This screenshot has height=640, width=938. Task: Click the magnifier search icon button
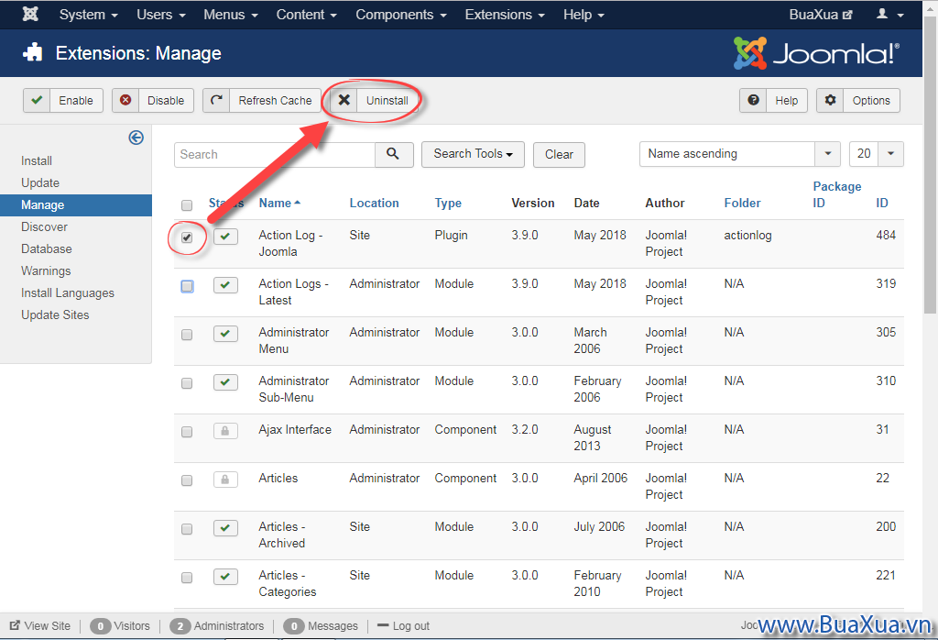click(393, 154)
